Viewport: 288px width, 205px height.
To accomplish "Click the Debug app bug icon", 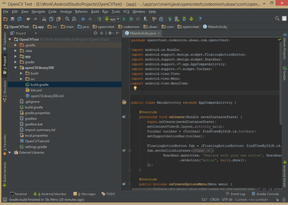I will 130,19.
